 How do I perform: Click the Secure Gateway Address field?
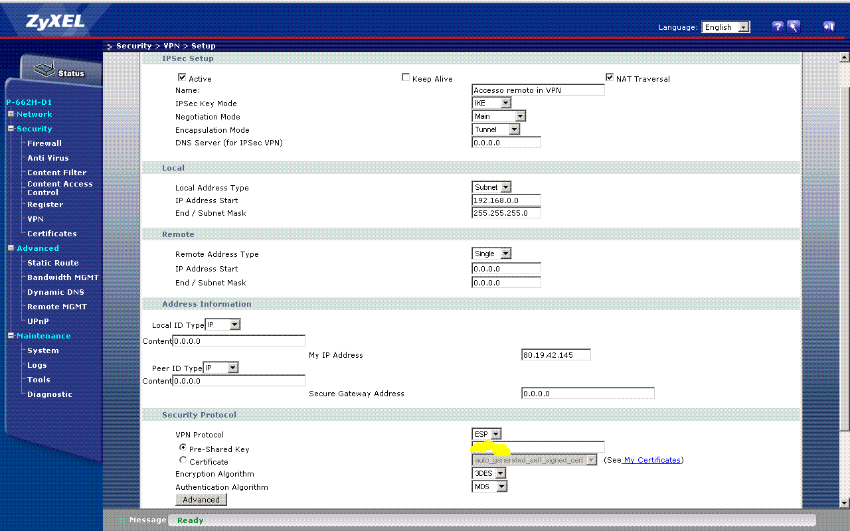(x=587, y=394)
